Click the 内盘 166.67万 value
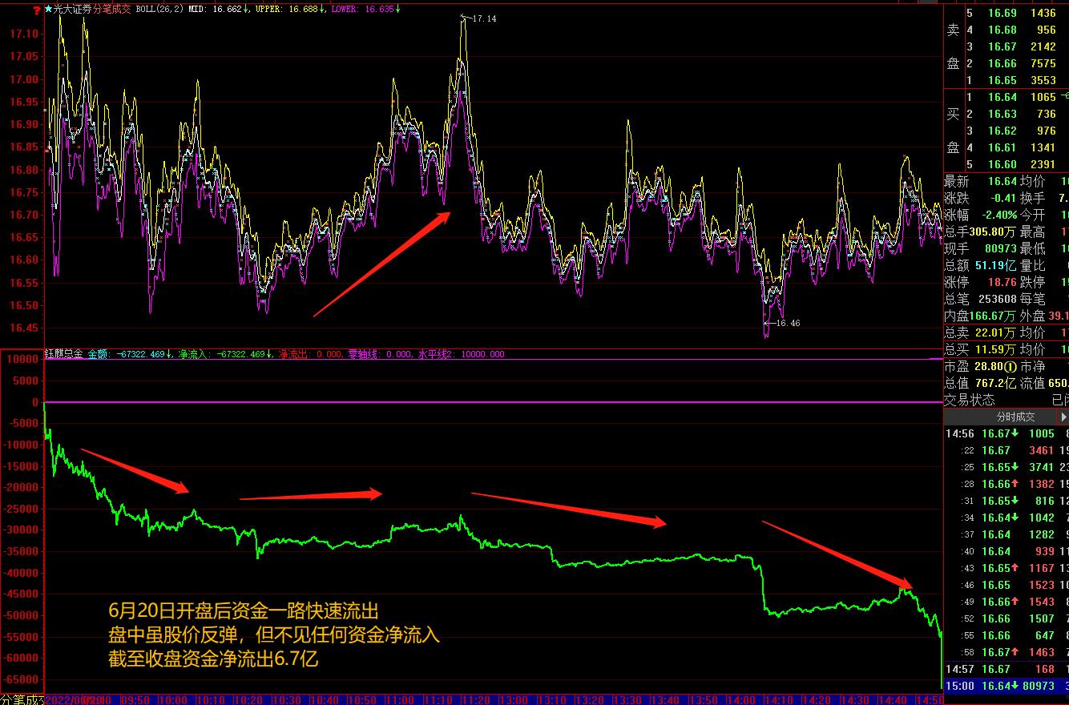The height and width of the screenshot is (705, 1069). tap(994, 316)
